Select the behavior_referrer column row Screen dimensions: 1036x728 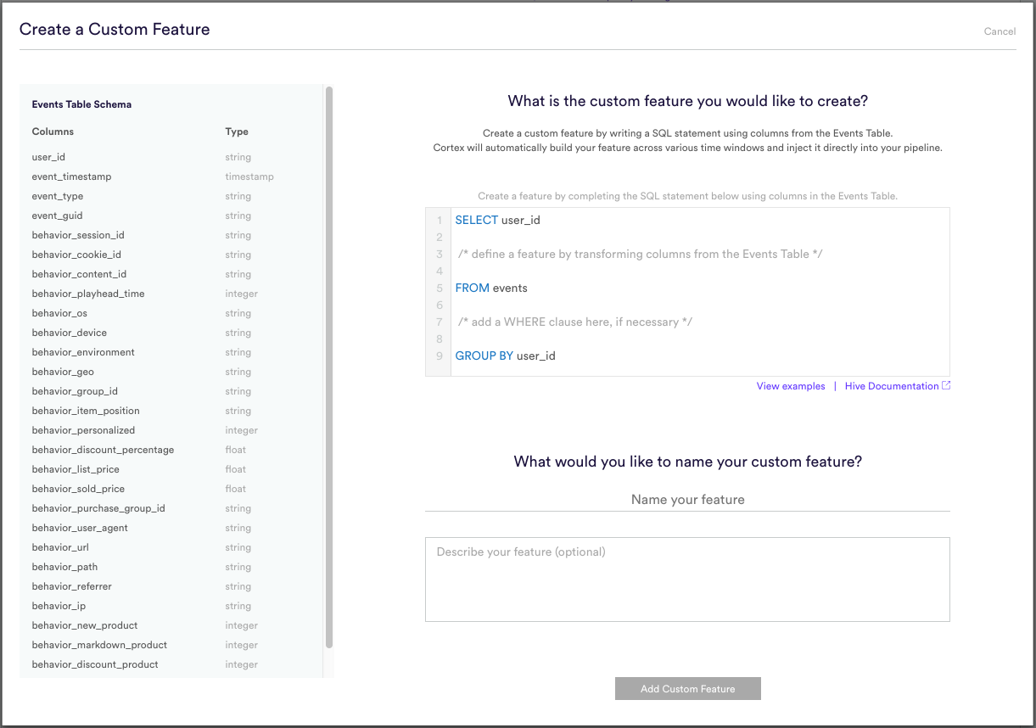171,586
